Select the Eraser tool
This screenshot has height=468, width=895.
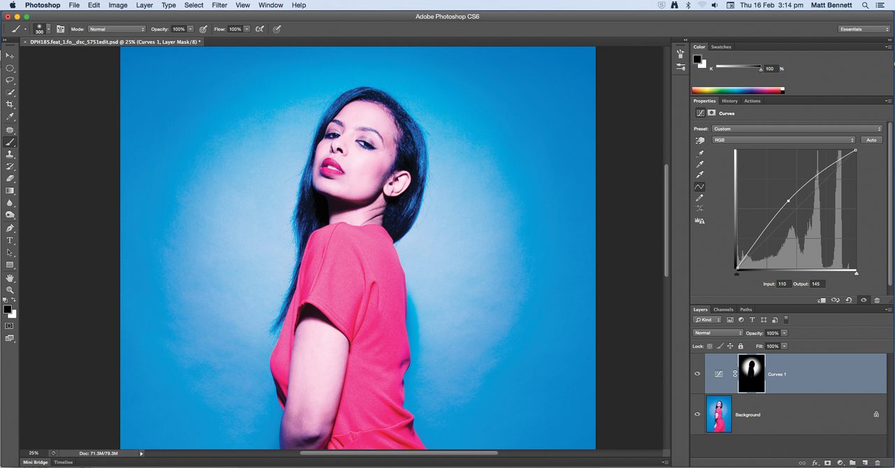[x=10, y=178]
